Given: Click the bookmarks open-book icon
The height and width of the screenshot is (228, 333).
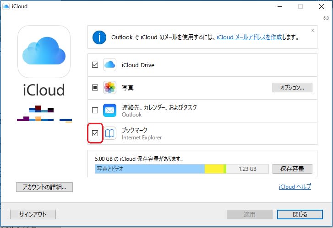Looking at the screenshot, I should (110, 133).
